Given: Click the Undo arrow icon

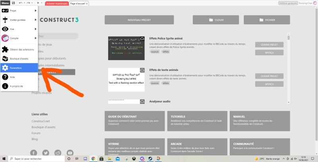Looking at the screenshot, I should (x=21, y=3).
